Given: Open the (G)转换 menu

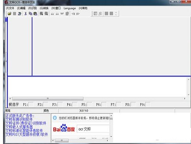Looking at the screenshot, I should [44, 8].
